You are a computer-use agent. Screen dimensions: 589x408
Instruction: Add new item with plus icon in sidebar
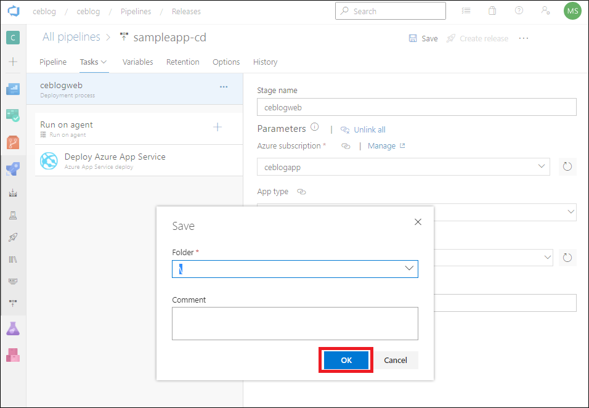point(13,62)
